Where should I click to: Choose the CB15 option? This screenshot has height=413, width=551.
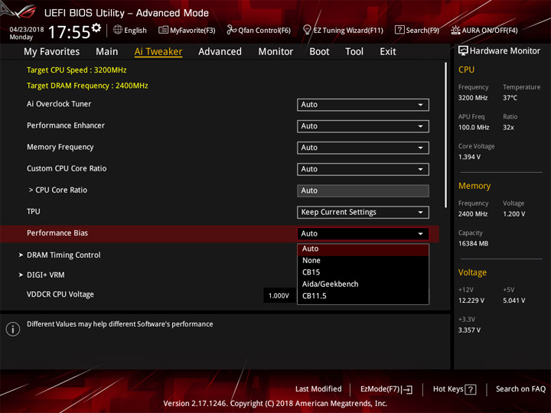point(363,272)
